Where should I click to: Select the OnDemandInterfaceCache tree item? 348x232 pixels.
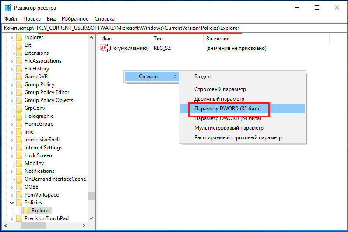point(55,179)
